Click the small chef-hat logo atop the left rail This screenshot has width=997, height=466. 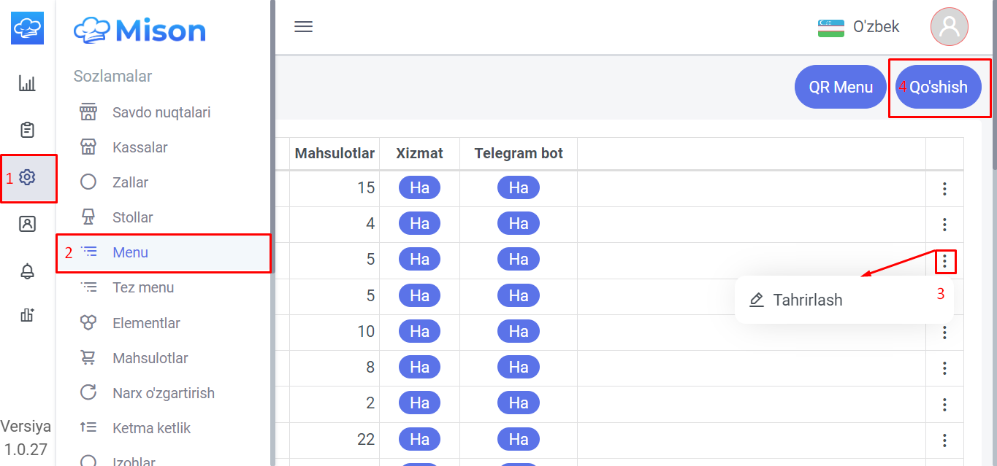(28, 28)
